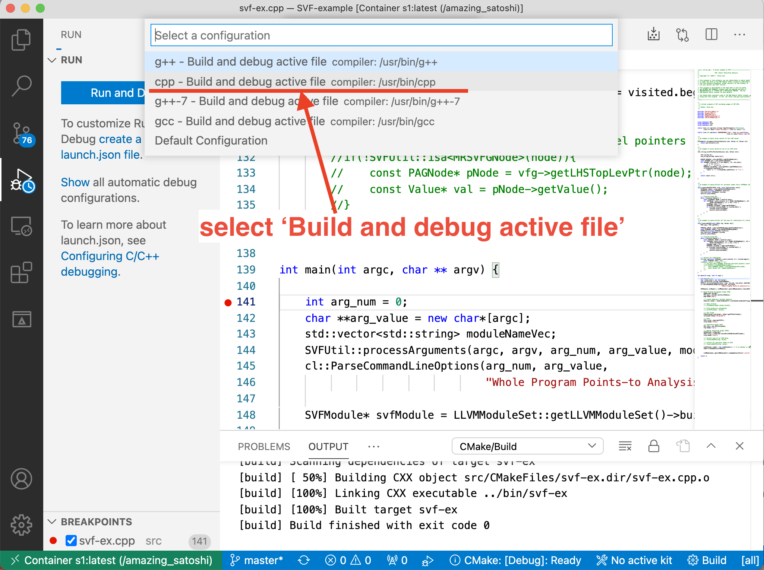Click line number 139 in the gutter

click(246, 270)
